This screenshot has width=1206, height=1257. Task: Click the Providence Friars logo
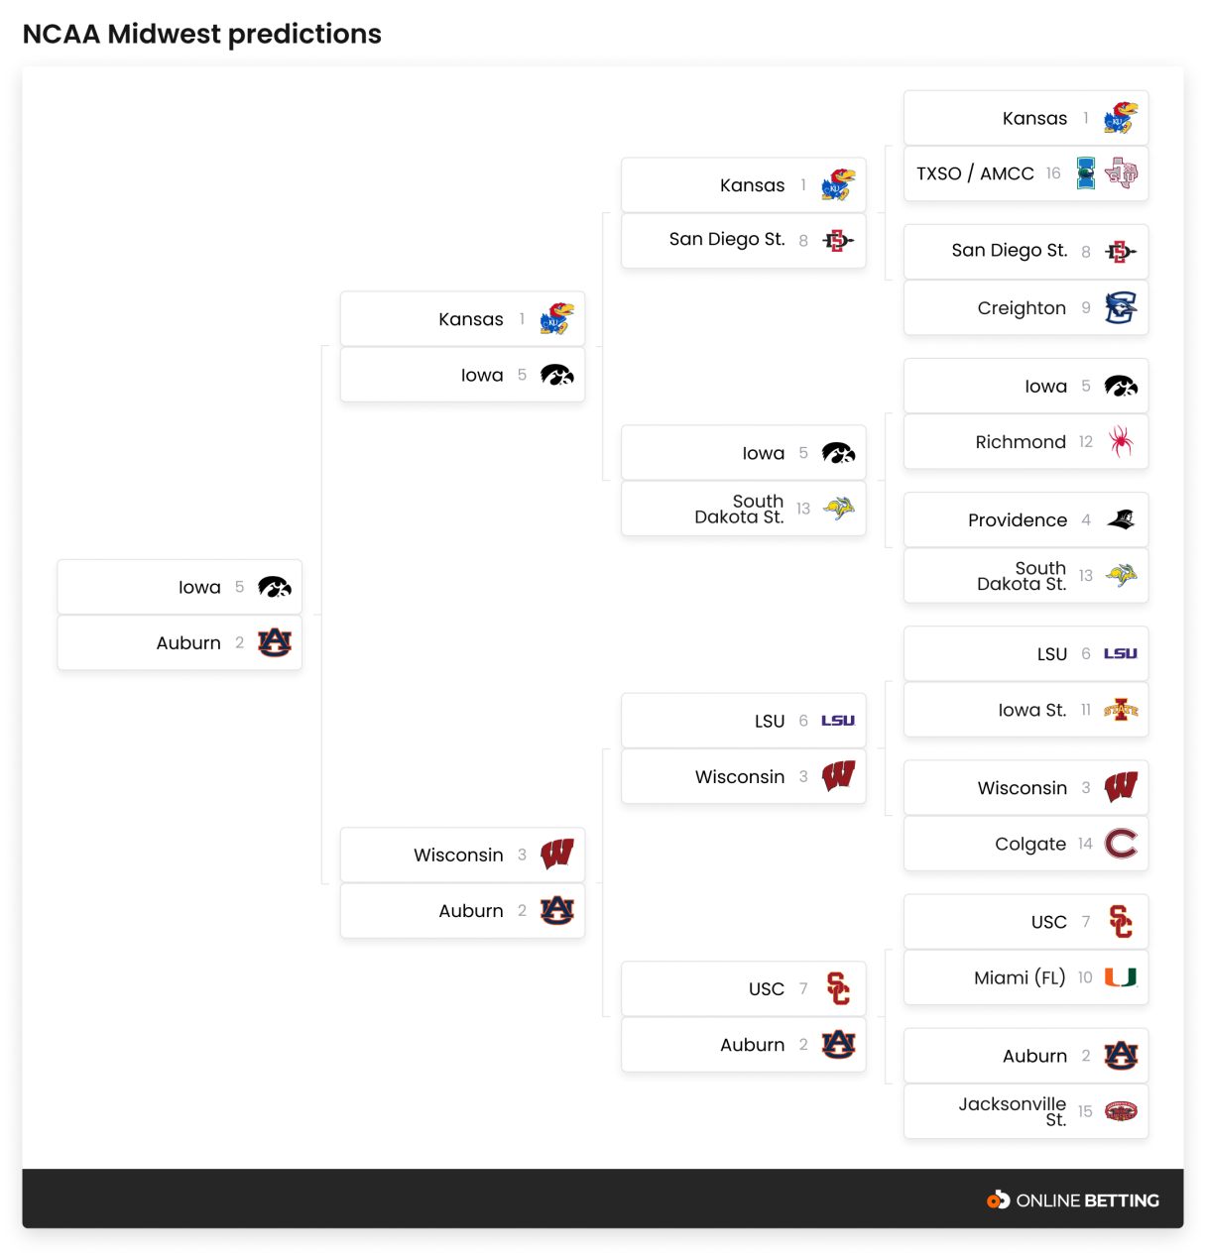coord(1121,519)
